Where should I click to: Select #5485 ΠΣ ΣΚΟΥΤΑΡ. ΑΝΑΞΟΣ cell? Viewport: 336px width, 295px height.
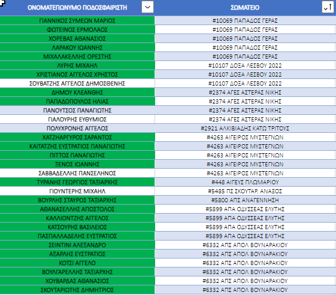tap(245, 191)
